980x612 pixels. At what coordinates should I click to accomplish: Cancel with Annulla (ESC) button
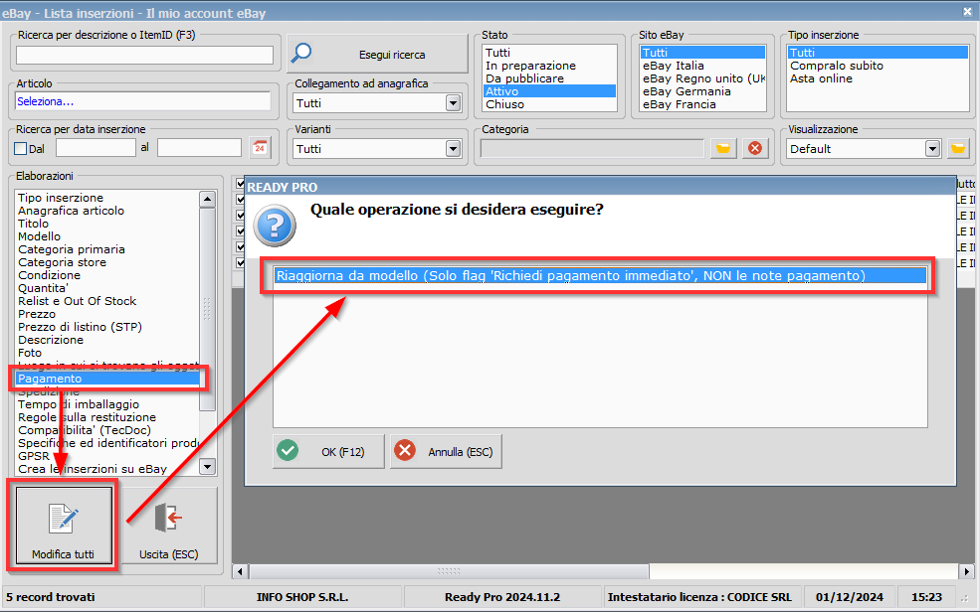pos(446,451)
